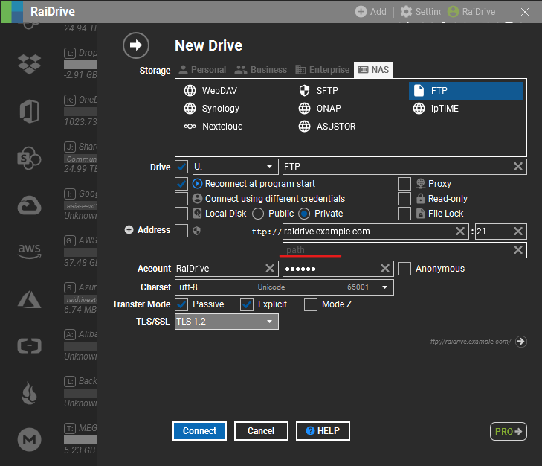Clear the FTP drive name field
Screen dimensions: 542x466
[517, 167]
